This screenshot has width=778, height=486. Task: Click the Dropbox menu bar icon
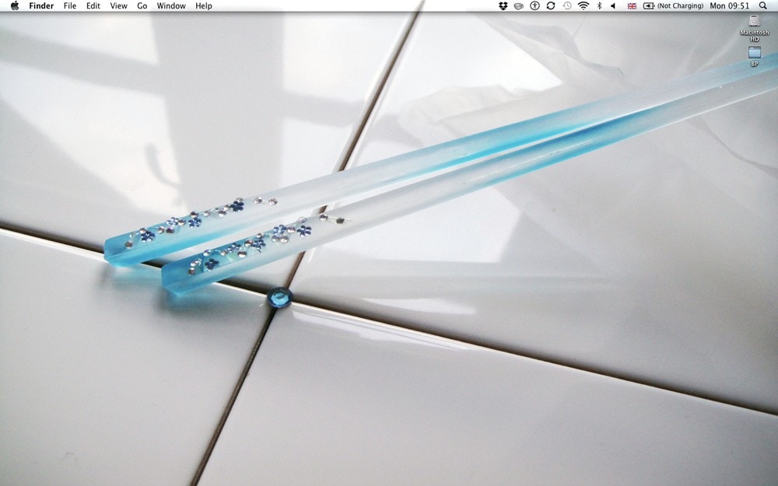point(503,5)
